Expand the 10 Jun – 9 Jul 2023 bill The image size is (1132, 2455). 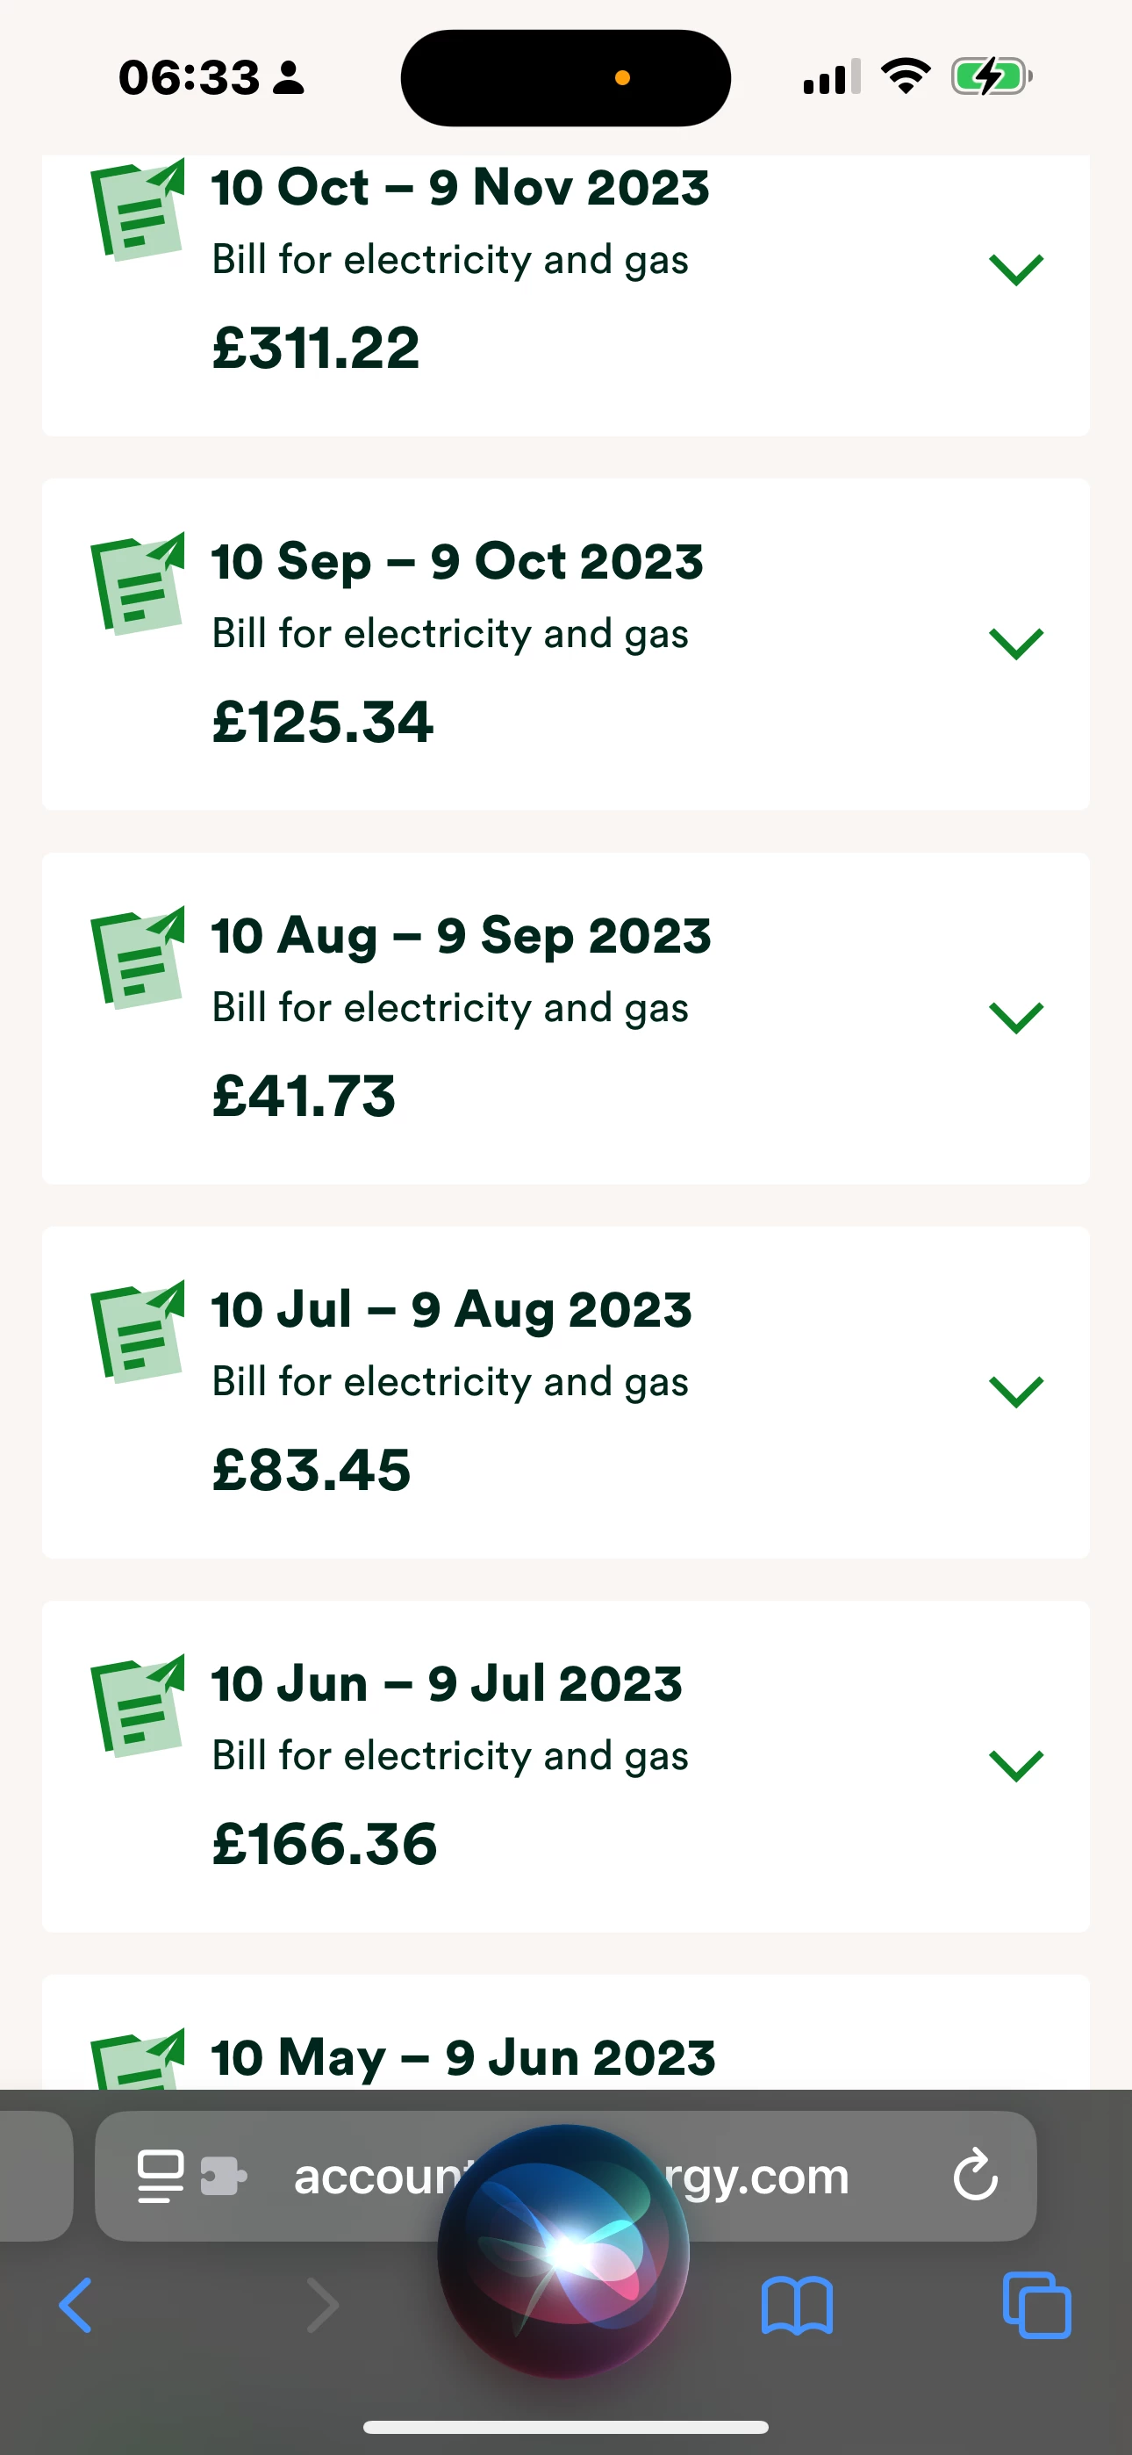[x=1017, y=1766]
